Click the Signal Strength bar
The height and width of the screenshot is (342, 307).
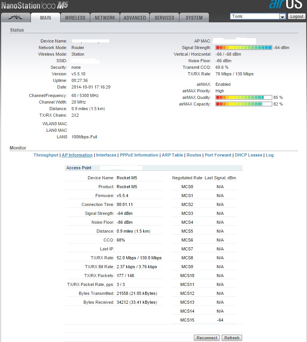[x=244, y=48]
